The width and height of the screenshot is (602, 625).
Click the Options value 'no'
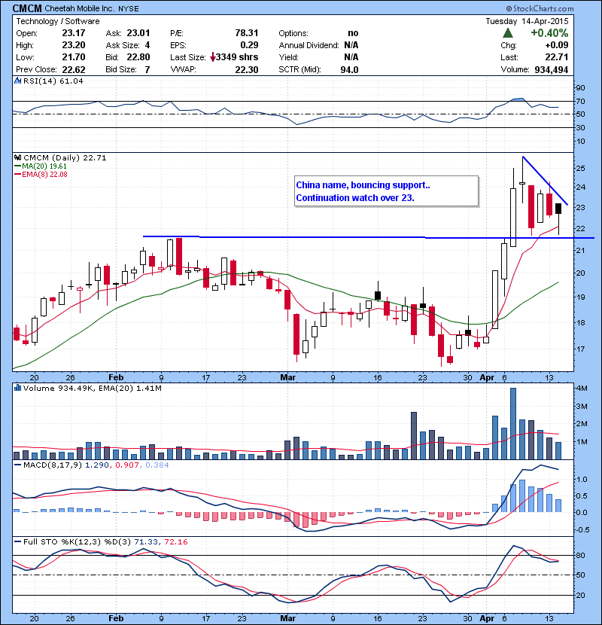pyautogui.click(x=353, y=33)
